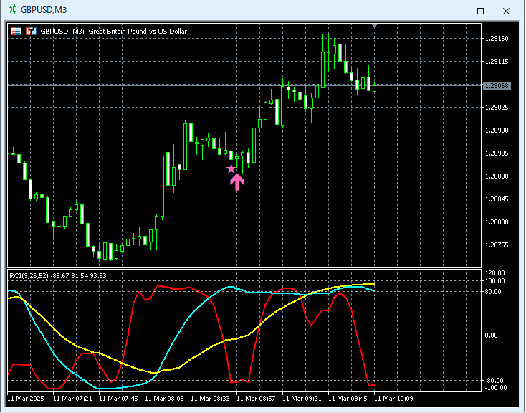Click the 11 Mar 10:09 time label
Image resolution: width=526 pixels, height=413 pixels.
(393, 399)
